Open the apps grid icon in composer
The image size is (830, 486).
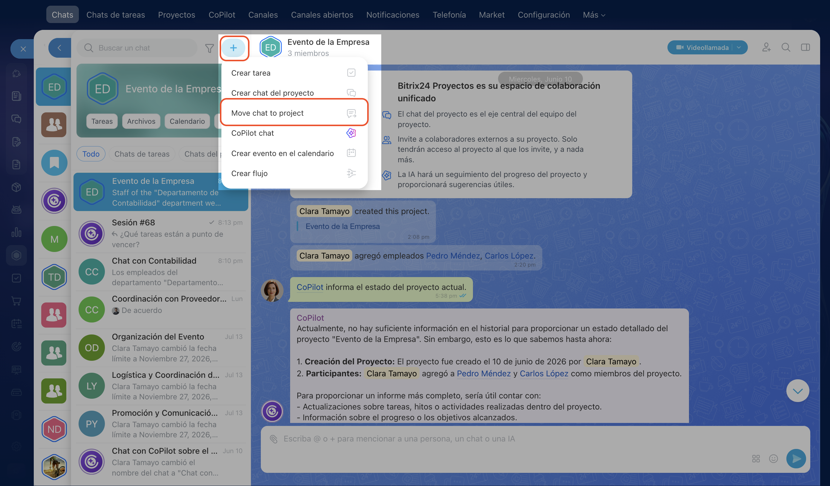[x=756, y=458]
